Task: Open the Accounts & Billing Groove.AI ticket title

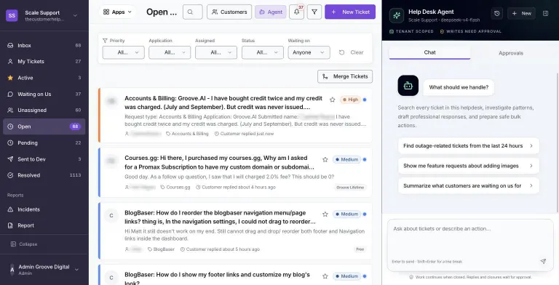Action: click(x=223, y=103)
